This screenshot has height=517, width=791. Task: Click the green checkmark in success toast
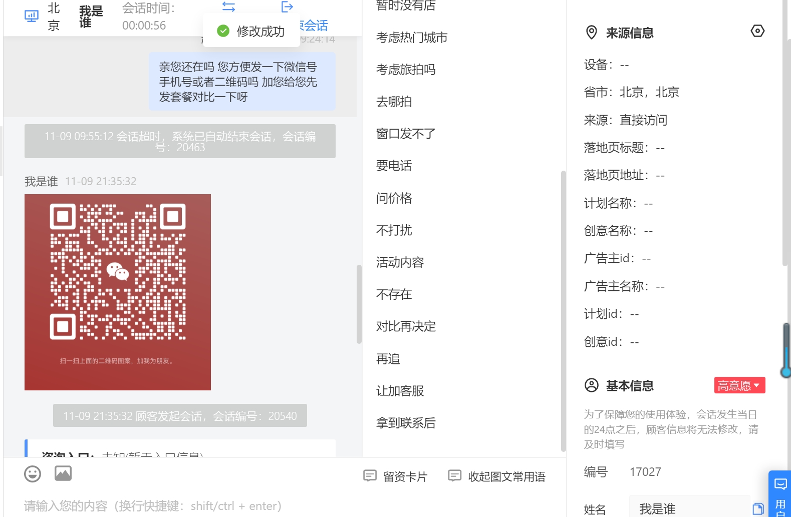[223, 31]
